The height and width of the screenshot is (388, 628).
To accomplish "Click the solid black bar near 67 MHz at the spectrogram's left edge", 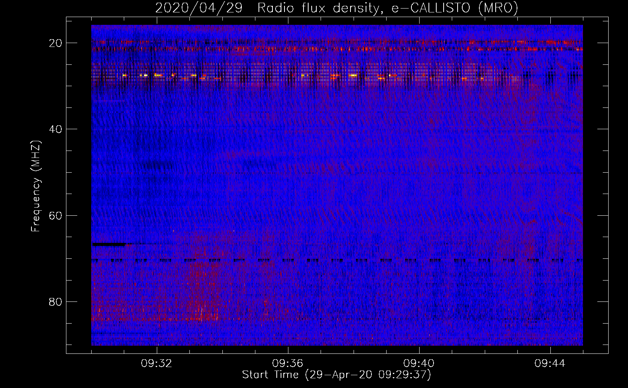I will pyautogui.click(x=108, y=244).
